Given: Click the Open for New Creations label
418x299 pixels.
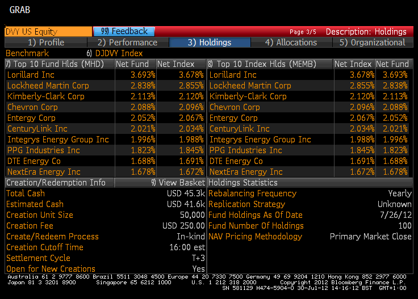Looking at the screenshot, I should 51,269.
